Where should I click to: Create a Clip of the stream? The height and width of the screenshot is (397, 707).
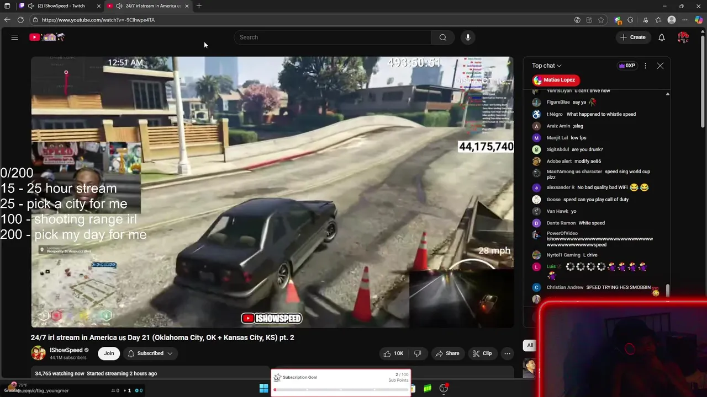(482, 353)
